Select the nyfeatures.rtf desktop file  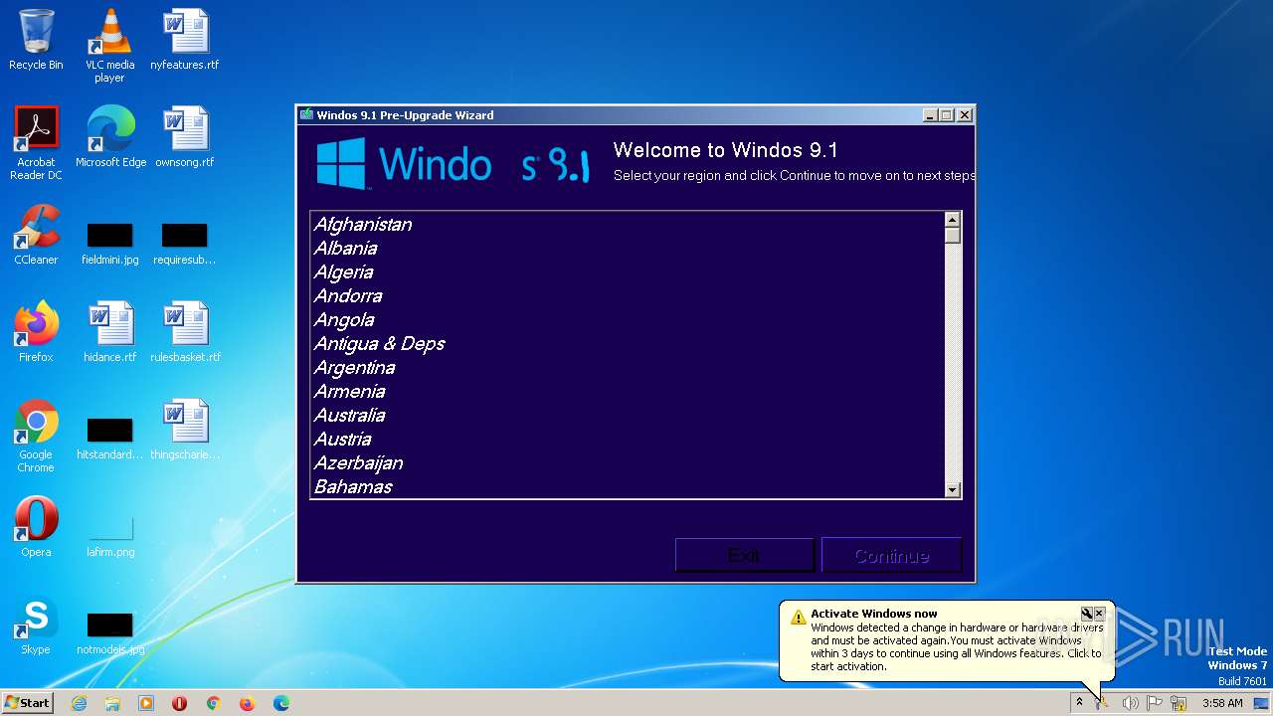[x=185, y=40]
